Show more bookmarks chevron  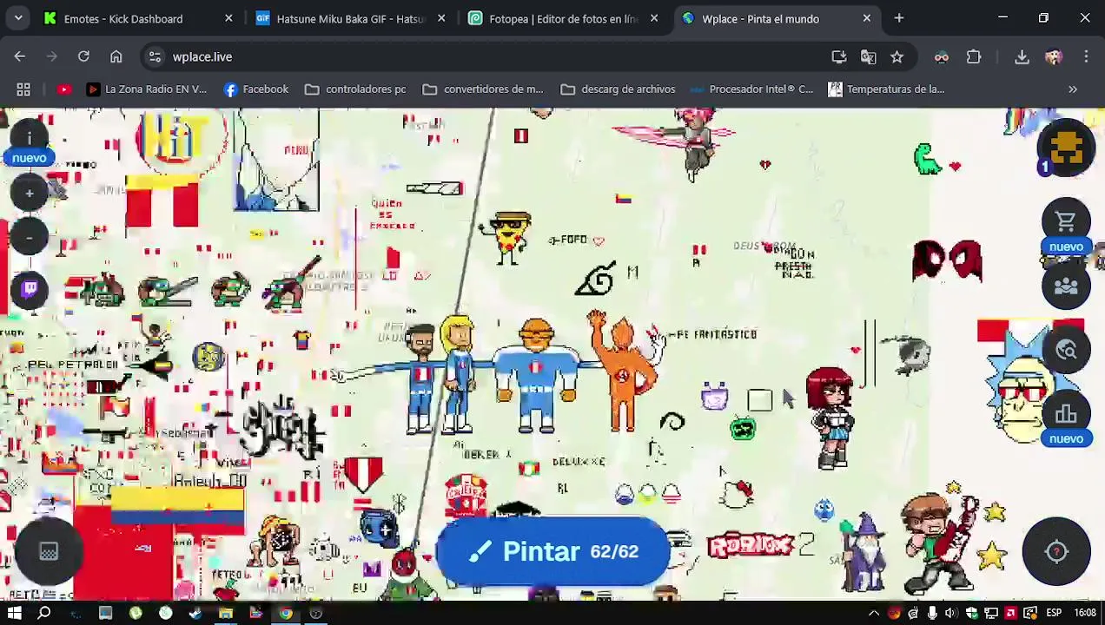1073,89
